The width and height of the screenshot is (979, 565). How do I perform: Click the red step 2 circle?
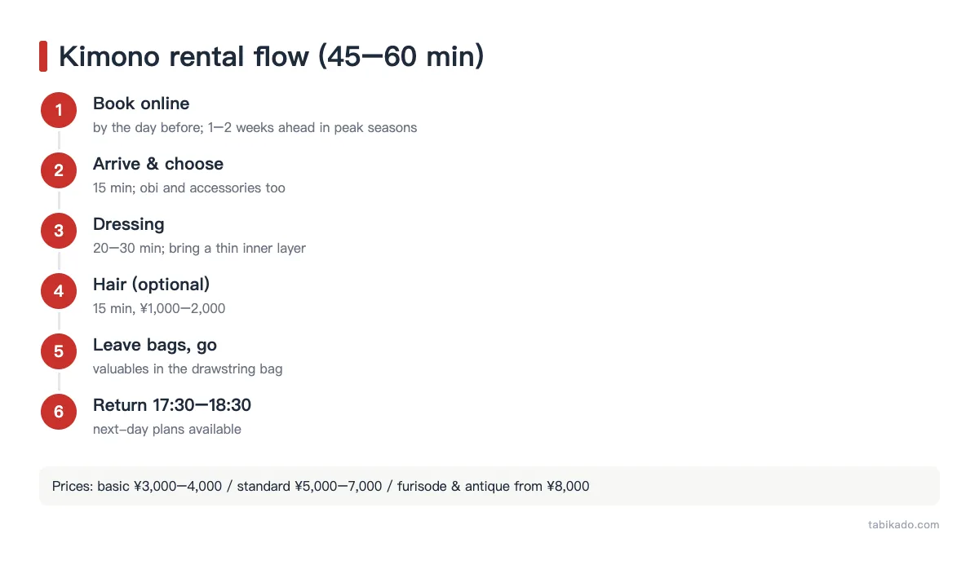tap(59, 170)
